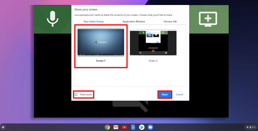Click the microphone icon in Panopto
Viewport: 258px width, 131px height.
pyautogui.click(x=52, y=19)
